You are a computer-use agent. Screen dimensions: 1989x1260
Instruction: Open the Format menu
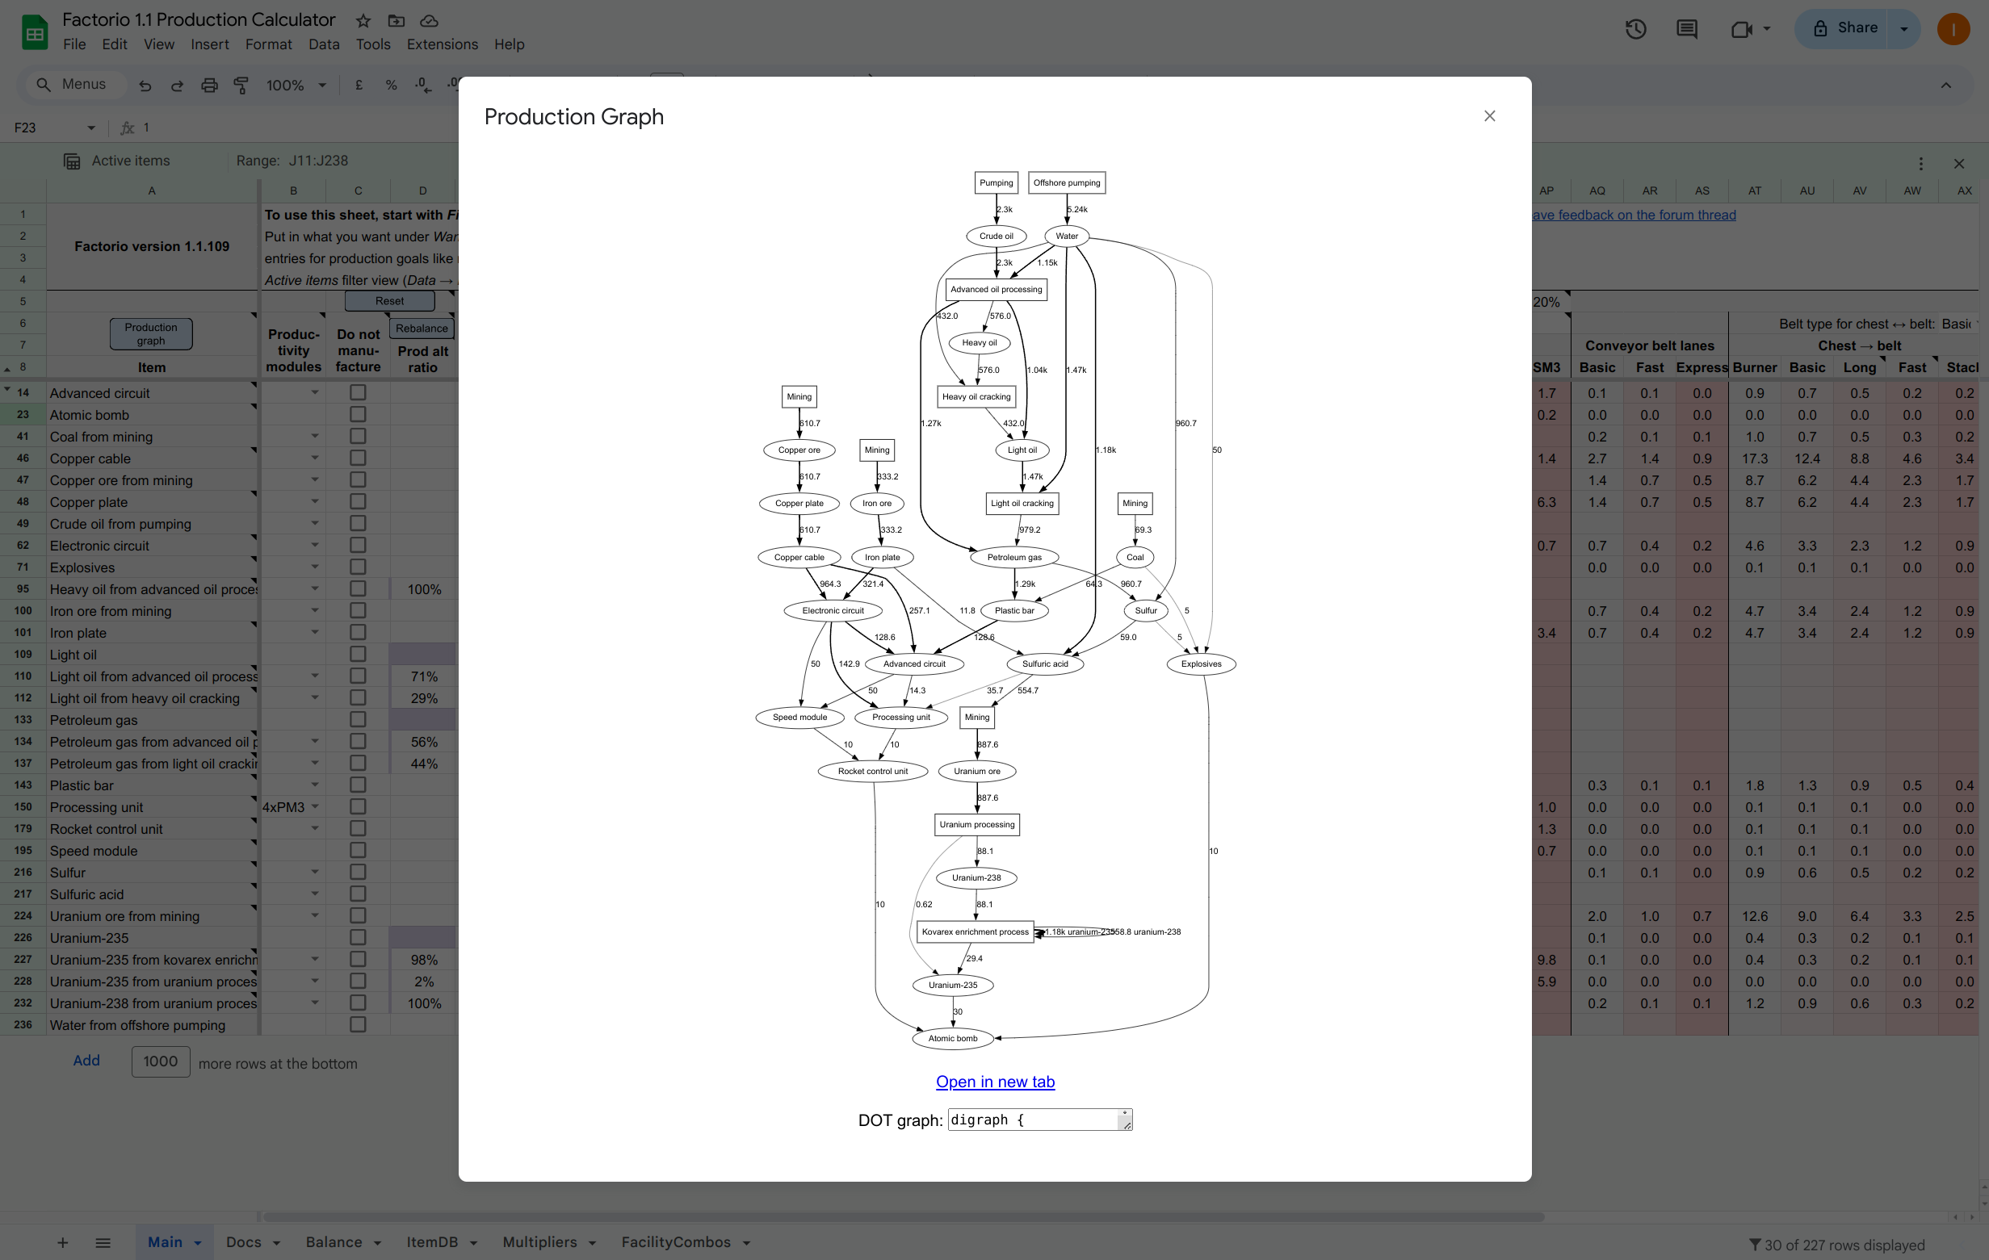click(268, 44)
